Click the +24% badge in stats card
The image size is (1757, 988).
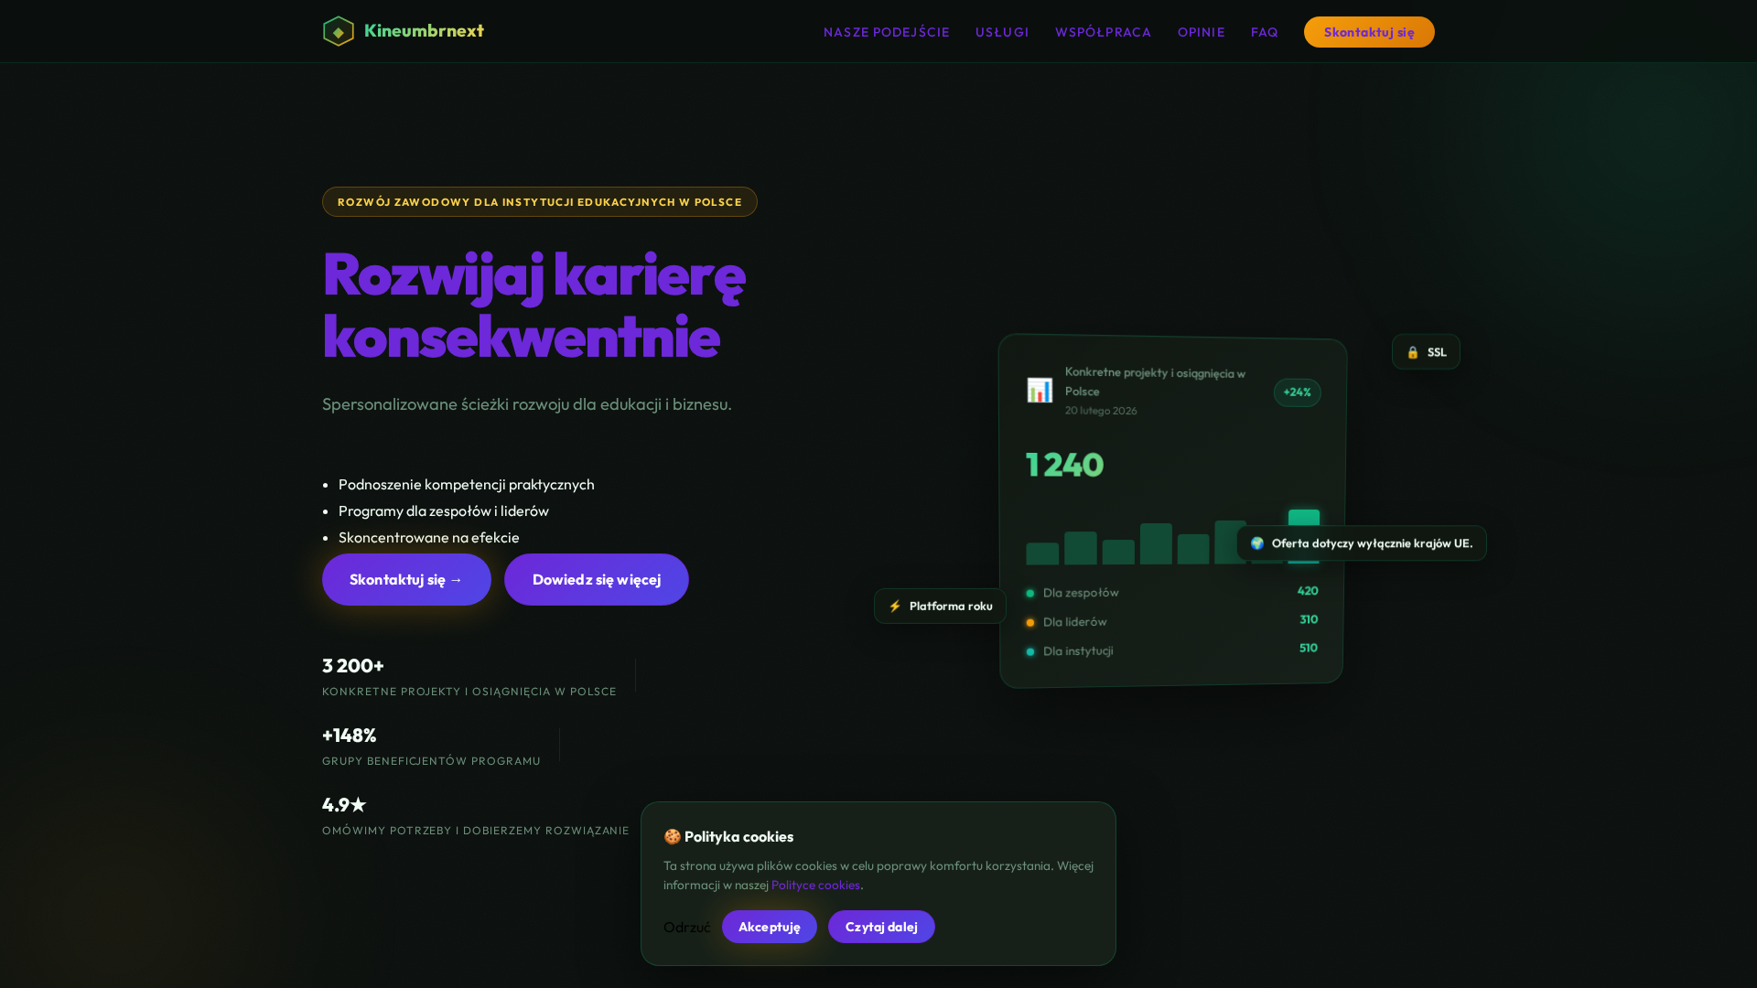(x=1297, y=392)
